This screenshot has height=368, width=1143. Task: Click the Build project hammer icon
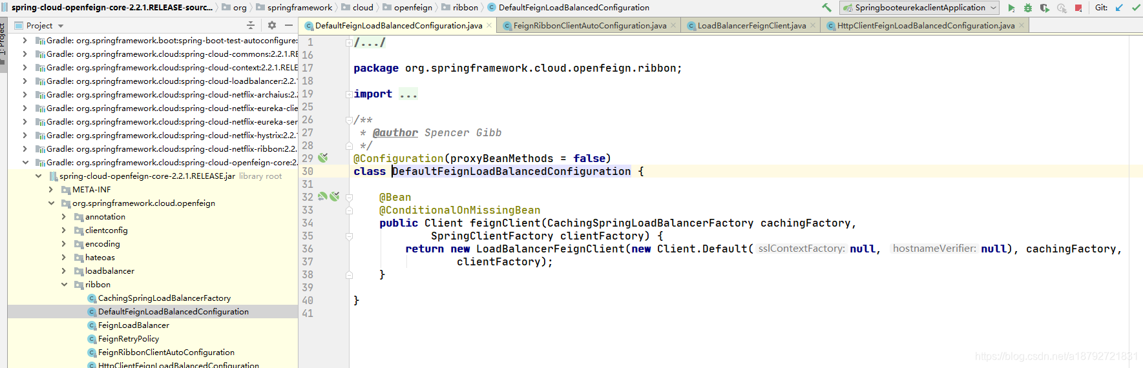826,8
